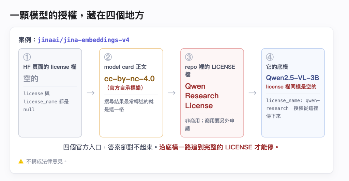Click the heading 它的底模
Viewport: 349px width, 181px height.
click(277, 67)
